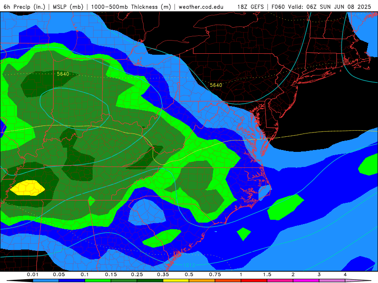Open the weather.cod.edu source label

(x=201, y=7)
